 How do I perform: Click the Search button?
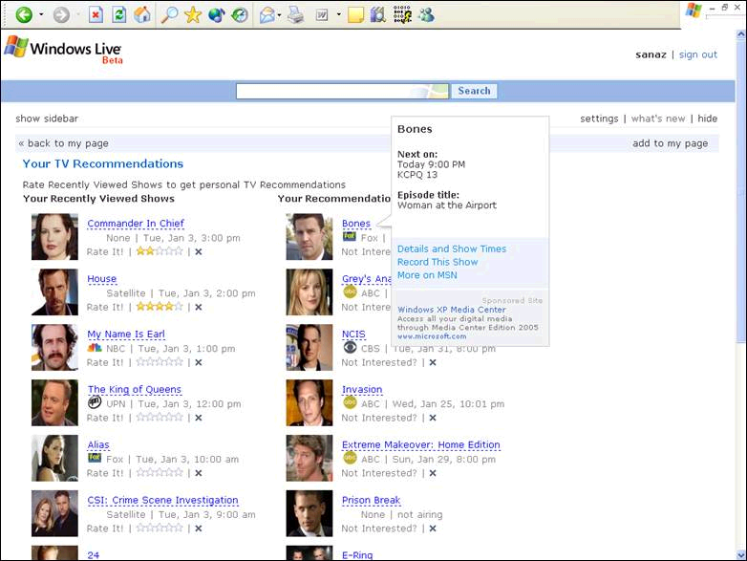[x=474, y=91]
